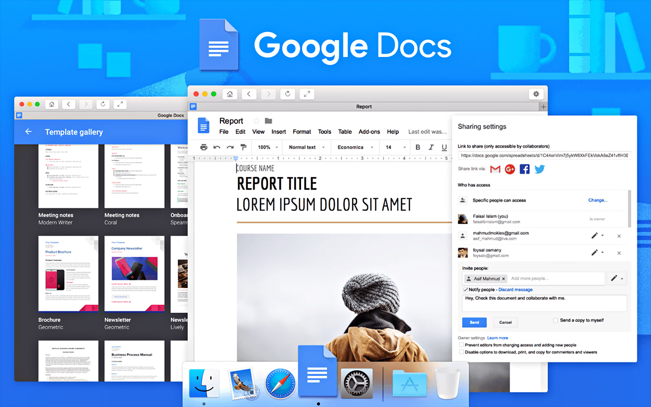Viewport: 651px width, 407px height.
Task: Star the Report document
Action: 256,121
